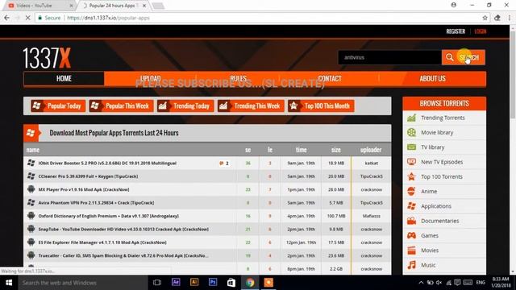Close the Popular 24 hours Apps tab

pyautogui.click(x=144, y=6)
